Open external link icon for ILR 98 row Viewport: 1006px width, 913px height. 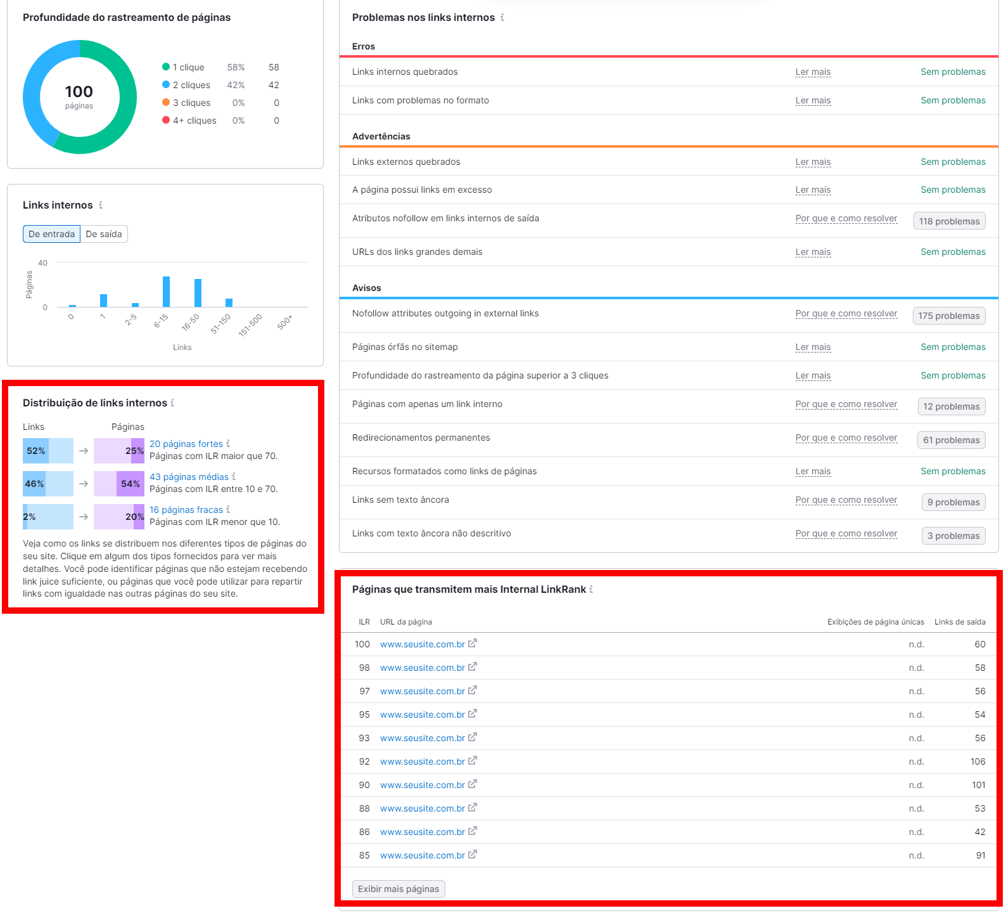473,667
